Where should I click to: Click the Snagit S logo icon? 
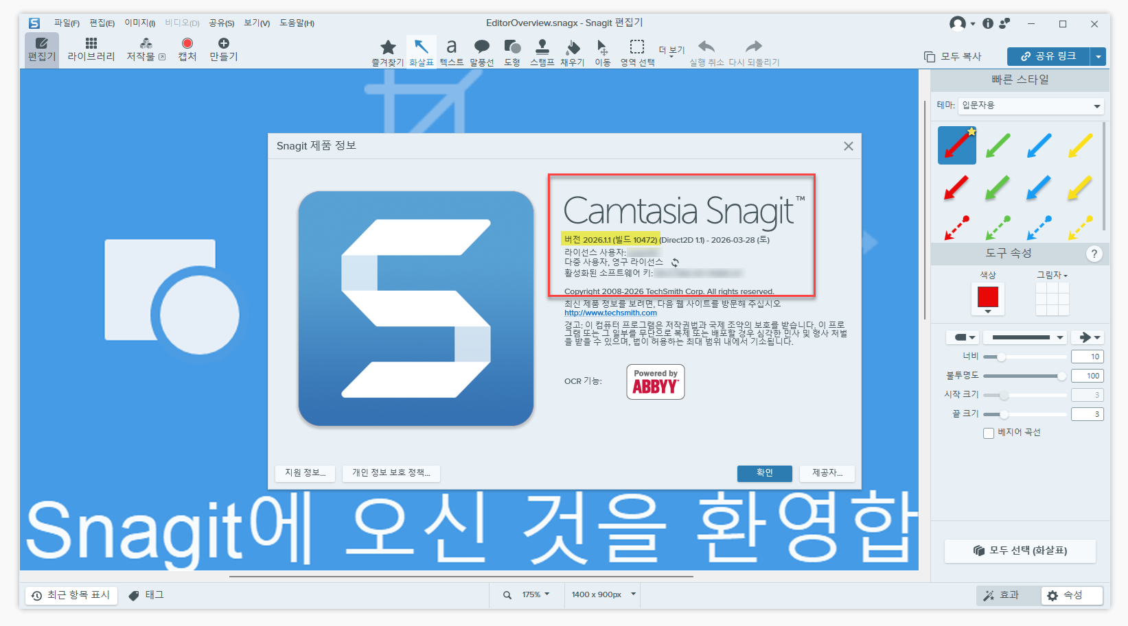click(34, 23)
